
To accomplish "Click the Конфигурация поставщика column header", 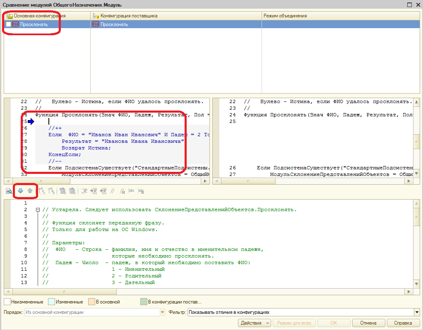I will pyautogui.click(x=176, y=16).
